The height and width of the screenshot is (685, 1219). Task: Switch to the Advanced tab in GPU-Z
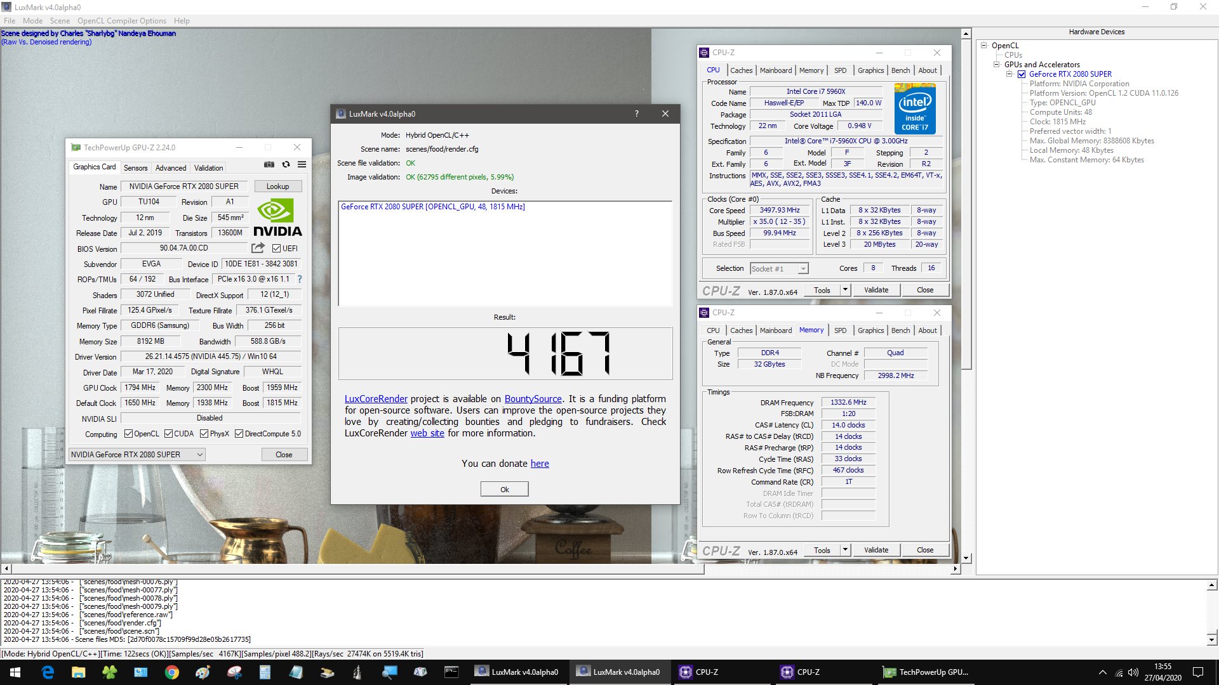tap(171, 168)
